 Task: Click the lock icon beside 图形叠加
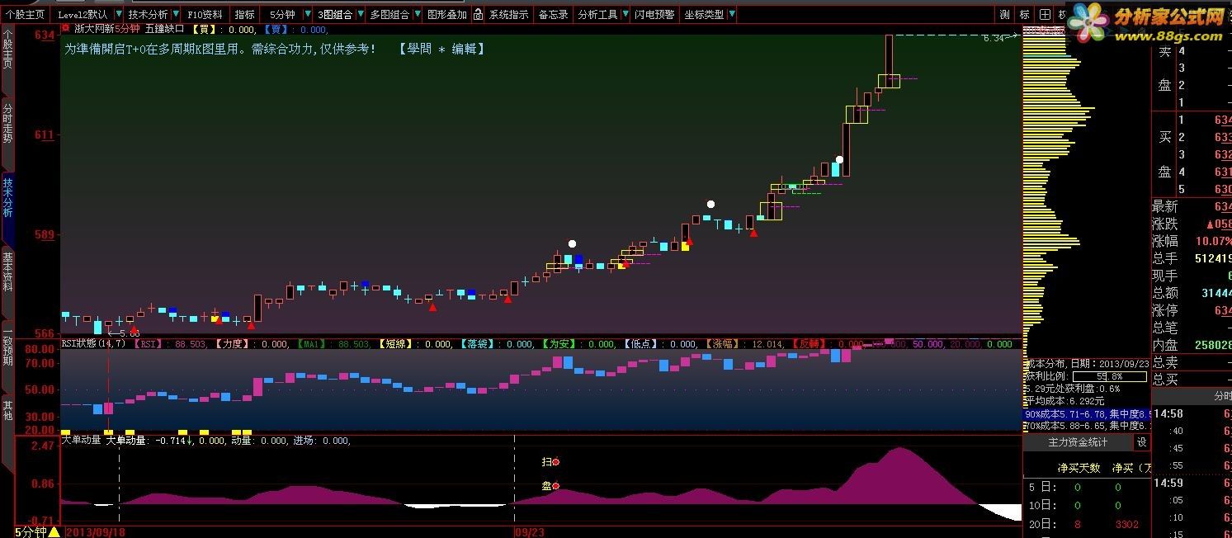click(476, 14)
